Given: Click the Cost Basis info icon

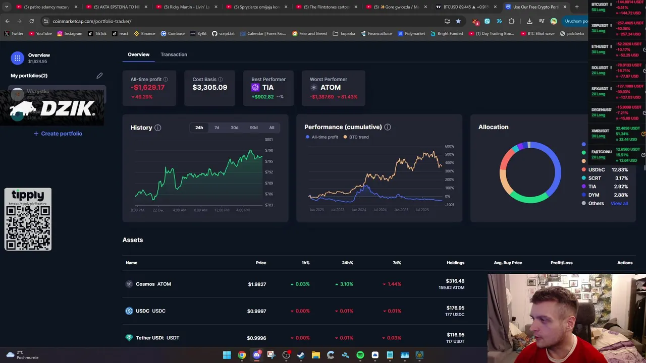Looking at the screenshot, I should pos(220,80).
